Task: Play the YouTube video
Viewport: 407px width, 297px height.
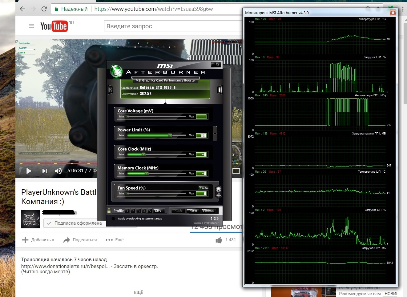Action: pos(29,171)
